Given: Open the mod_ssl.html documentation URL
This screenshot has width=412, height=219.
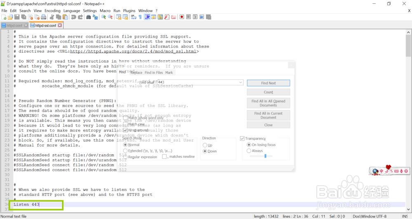Looking at the screenshot, I should coord(133,52).
